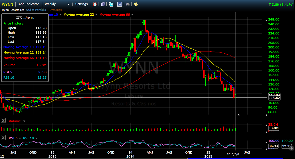Expand the Moving Average 22 options arrow
Image resolution: width=295 pixels, height=159 pixels.
point(96,15)
